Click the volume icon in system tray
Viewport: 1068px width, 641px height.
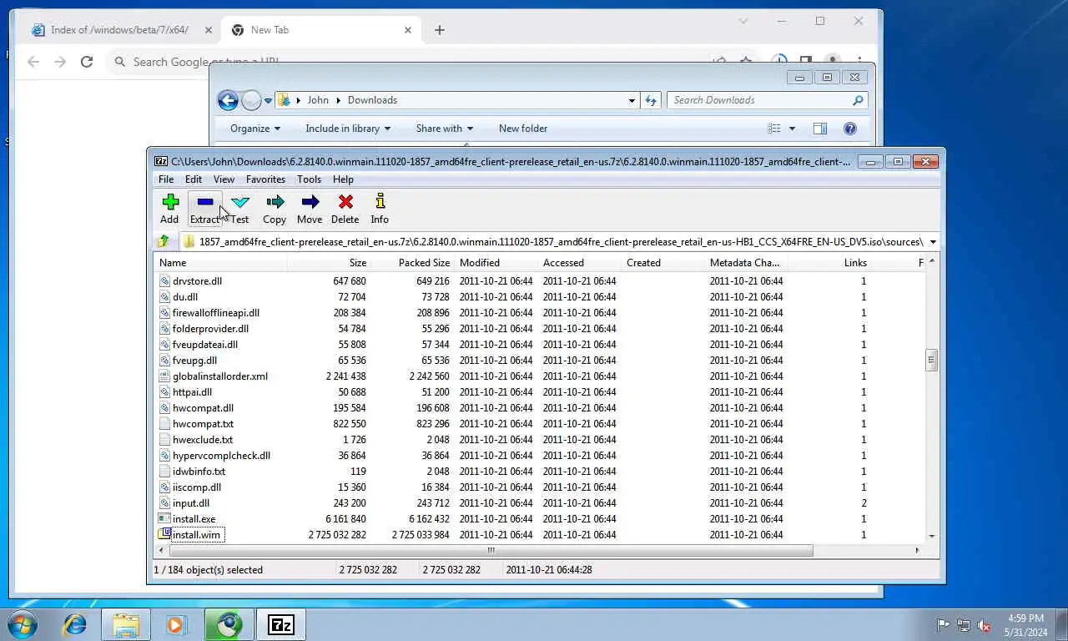[x=984, y=624]
